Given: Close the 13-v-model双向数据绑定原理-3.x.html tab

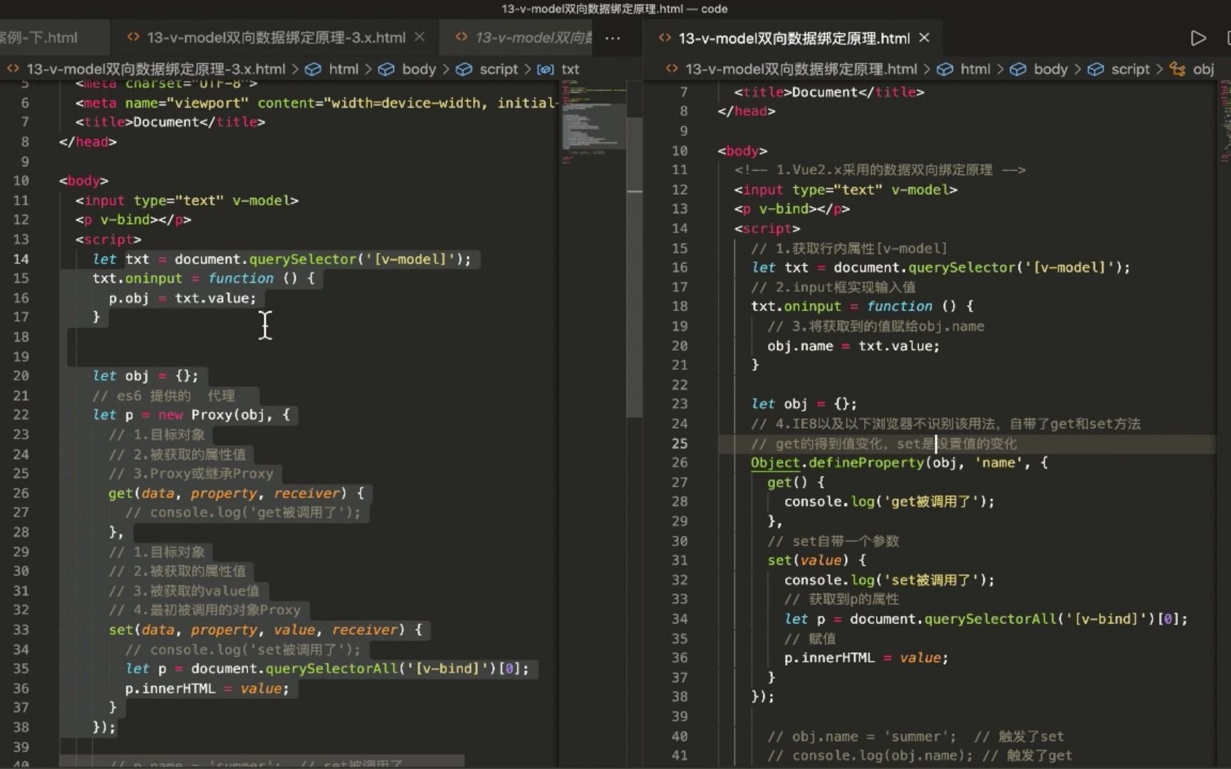Looking at the screenshot, I should [x=420, y=38].
